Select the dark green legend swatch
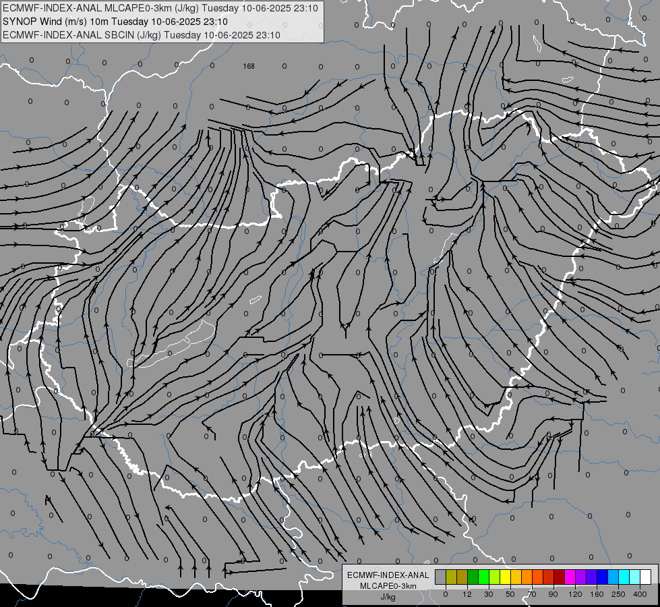The image size is (660, 607). point(473,577)
